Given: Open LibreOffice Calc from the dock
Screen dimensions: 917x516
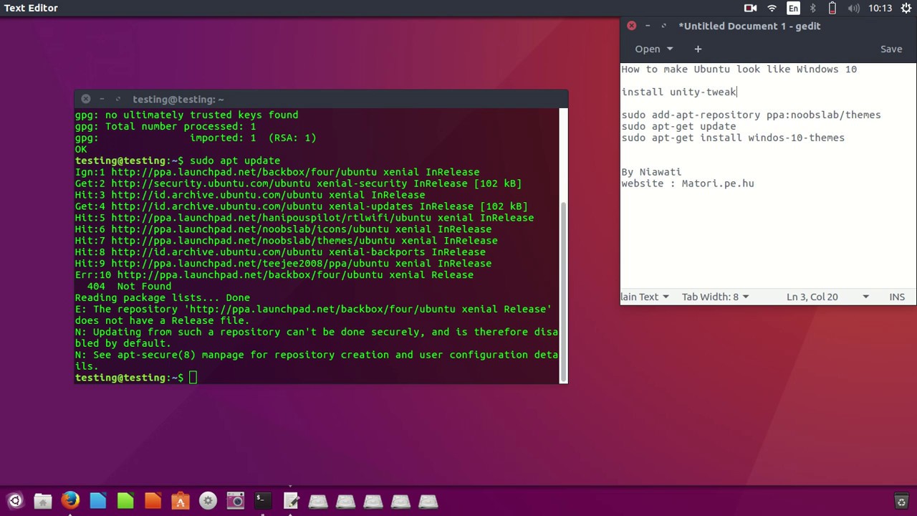Looking at the screenshot, I should point(125,501).
